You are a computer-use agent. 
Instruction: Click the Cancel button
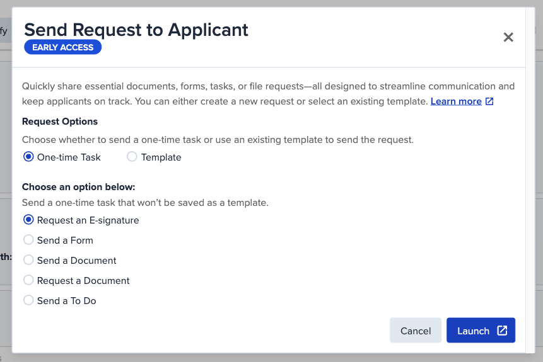(x=416, y=331)
